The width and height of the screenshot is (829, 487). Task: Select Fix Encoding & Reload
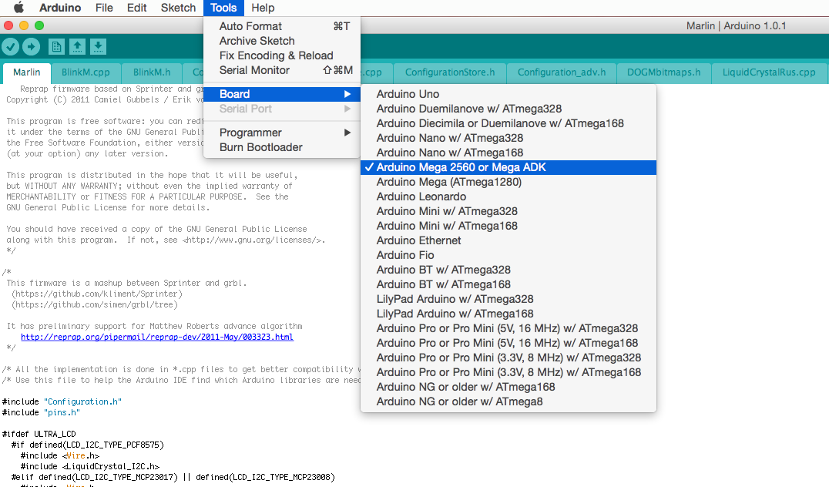pos(282,55)
